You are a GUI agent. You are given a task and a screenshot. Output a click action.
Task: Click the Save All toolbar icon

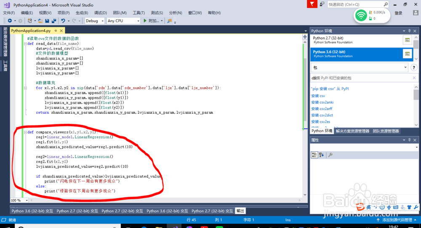pyautogui.click(x=54, y=21)
